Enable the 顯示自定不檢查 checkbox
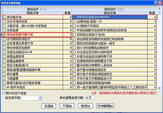Image resolution: width=163 pixels, height=113 pixels. (3, 93)
